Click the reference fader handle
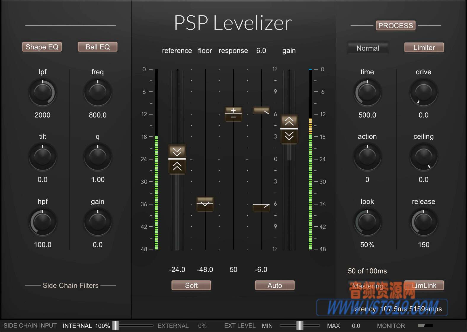This screenshot has width=467, height=332. pos(177,159)
